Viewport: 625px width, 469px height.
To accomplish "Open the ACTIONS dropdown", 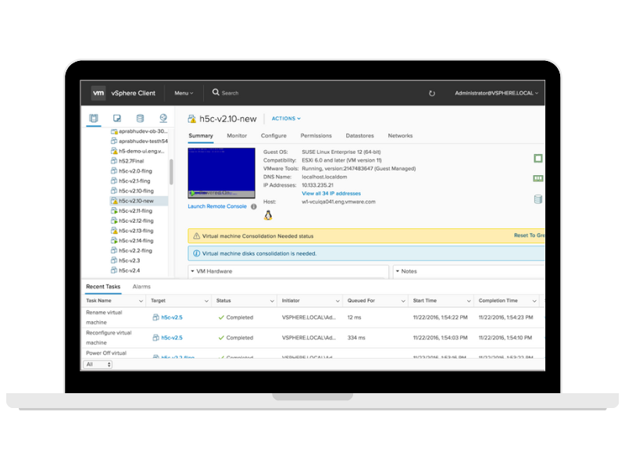I will [286, 119].
